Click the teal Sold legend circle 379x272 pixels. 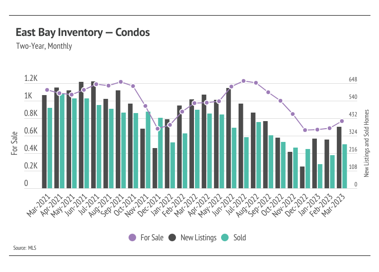click(225, 237)
